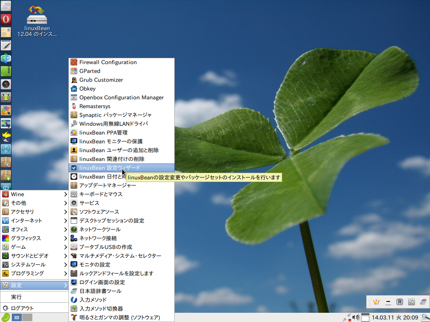The height and width of the screenshot is (322, 430).
Task: Open アップデートマネージャー
Action: pos(121,185)
